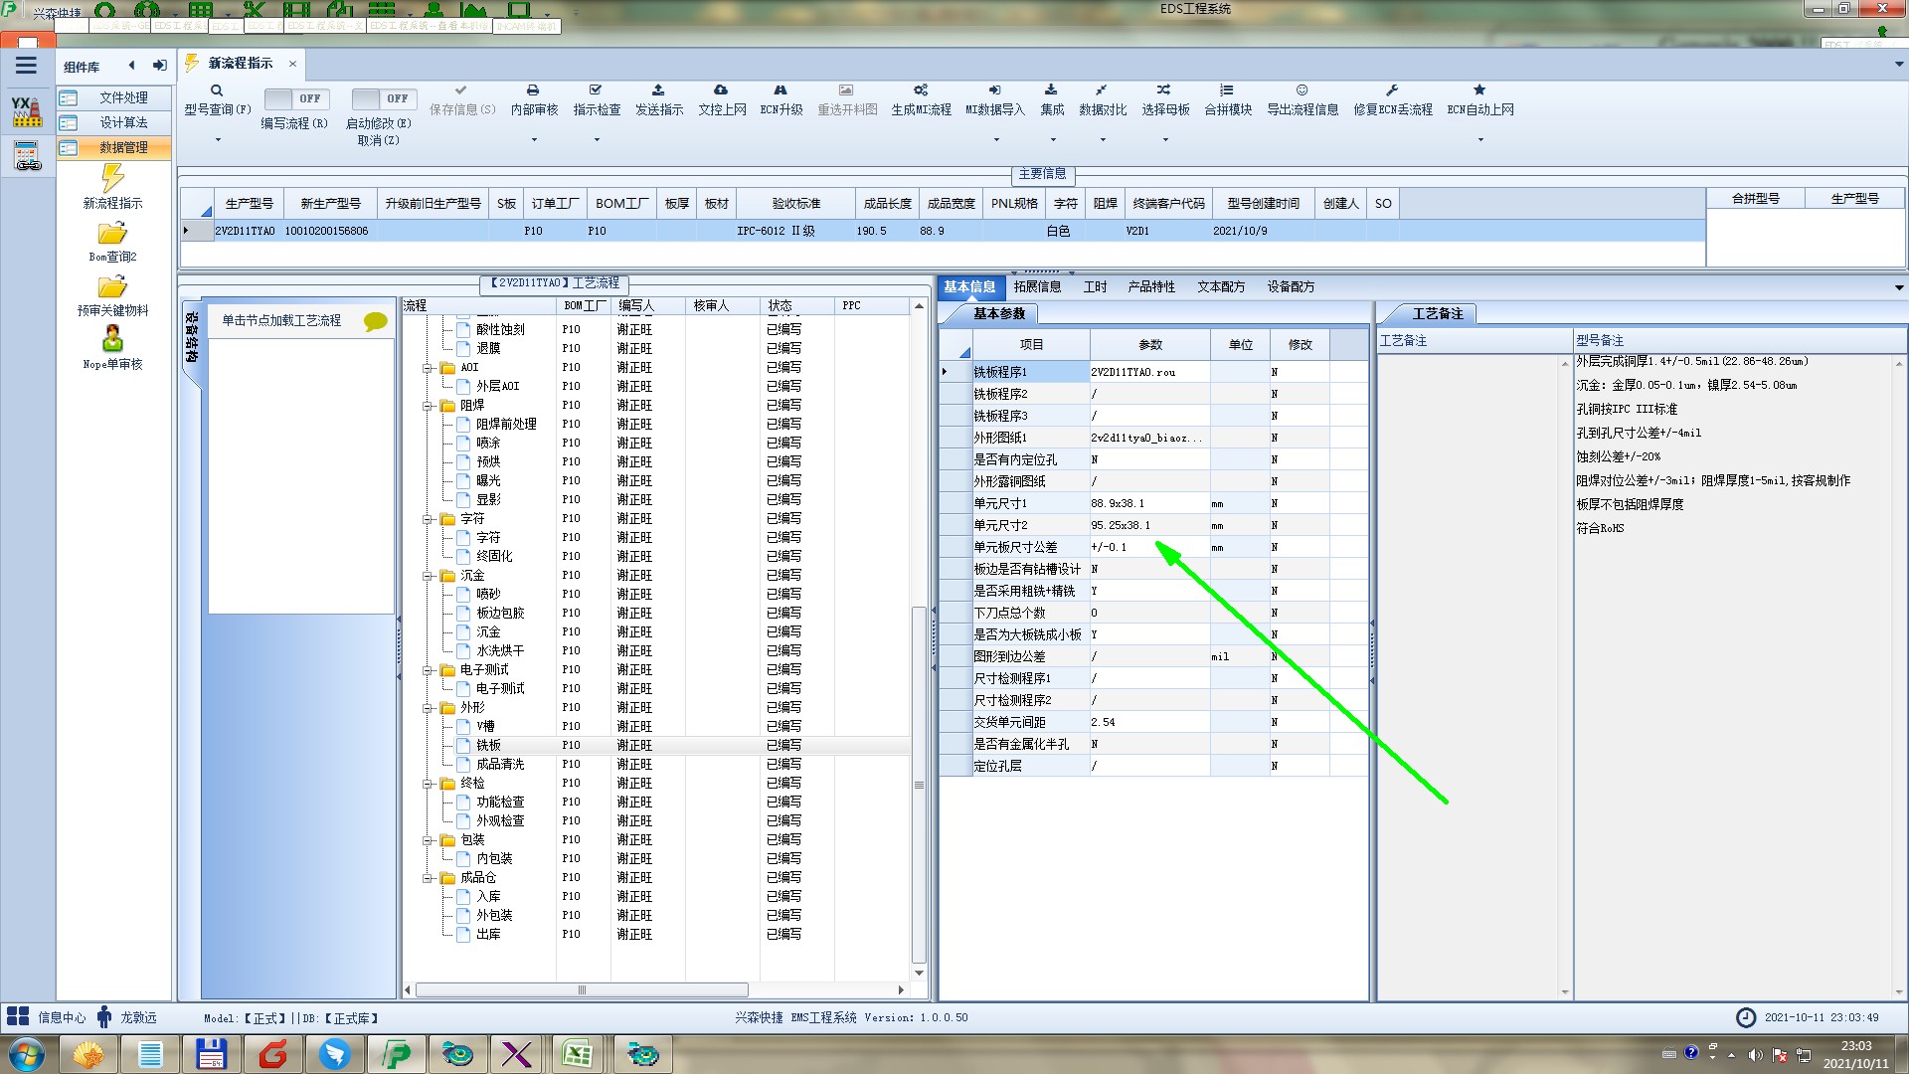
Task: Open dropdown arrow under 选择母板
Action: pyautogui.click(x=1165, y=140)
